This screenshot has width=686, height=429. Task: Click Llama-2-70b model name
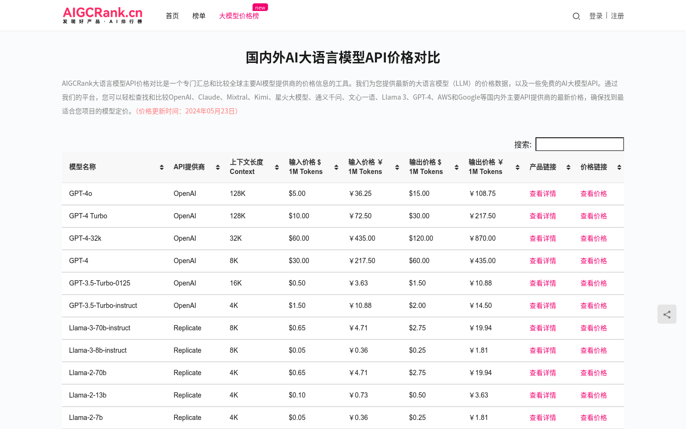point(88,373)
